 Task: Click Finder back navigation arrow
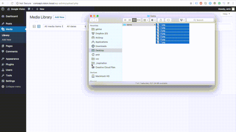(x=92, y=20)
